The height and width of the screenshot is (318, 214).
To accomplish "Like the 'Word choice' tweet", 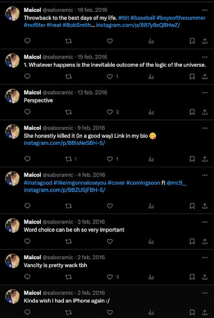I will pos(110,241).
